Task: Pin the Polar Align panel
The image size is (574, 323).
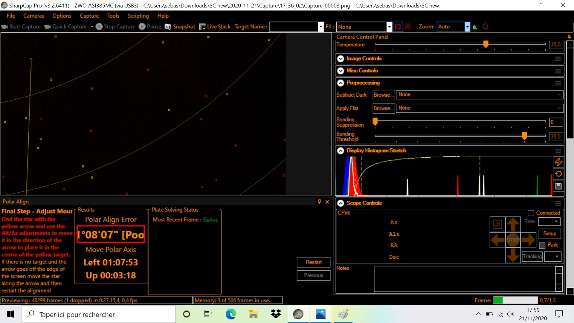Action: click(x=319, y=202)
